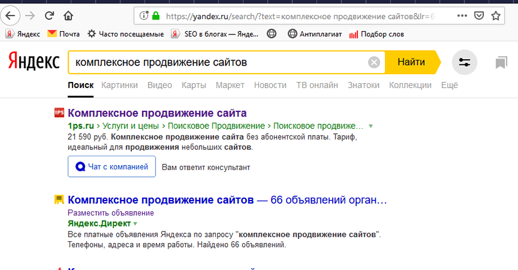The width and height of the screenshot is (518, 270).
Task: Open the Ещё more tabs menu
Action: pos(450,85)
